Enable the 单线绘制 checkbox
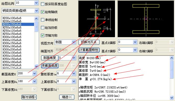 point(42,20)
